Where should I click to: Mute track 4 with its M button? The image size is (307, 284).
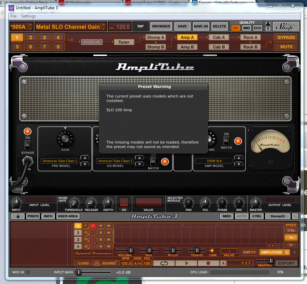(x=109, y=246)
